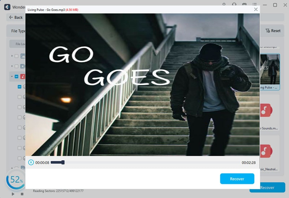
Task: Click the Reset filter button
Action: pos(273,31)
